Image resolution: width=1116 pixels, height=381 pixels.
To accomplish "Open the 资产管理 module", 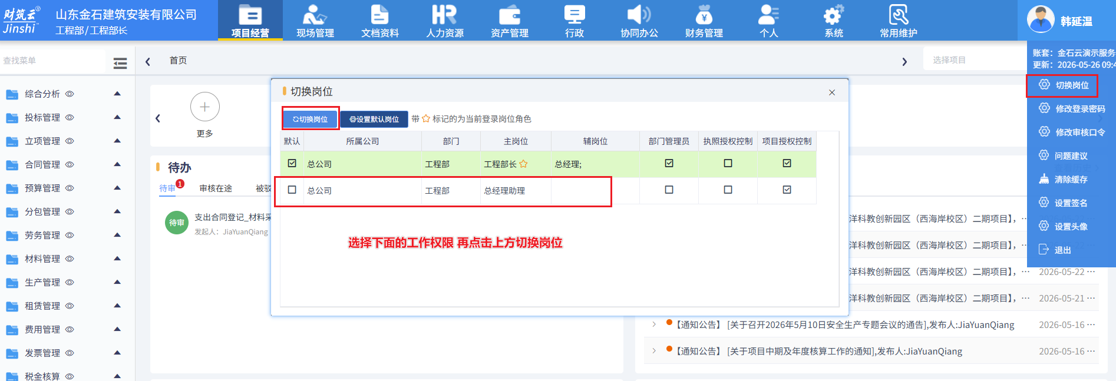I will (x=510, y=21).
